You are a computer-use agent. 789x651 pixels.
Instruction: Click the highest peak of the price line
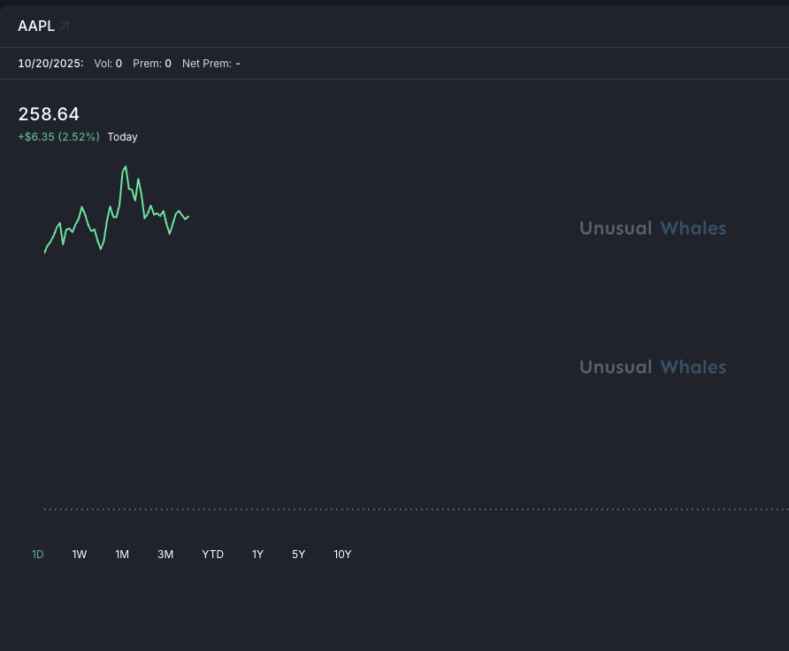point(126,166)
